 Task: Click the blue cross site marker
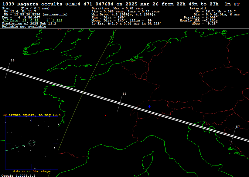point(149,107)
